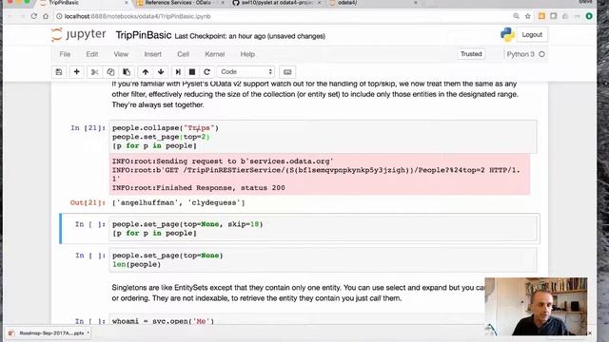Reload the page in the browser
Image resolution: width=609 pixels, height=342 pixels.
[34, 16]
